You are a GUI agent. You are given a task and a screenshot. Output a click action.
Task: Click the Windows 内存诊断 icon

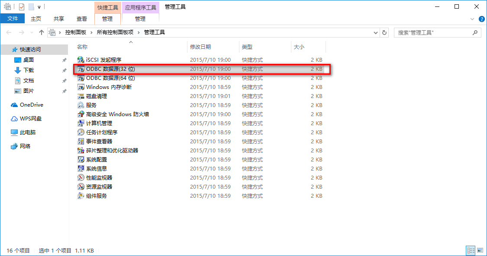(x=81, y=87)
